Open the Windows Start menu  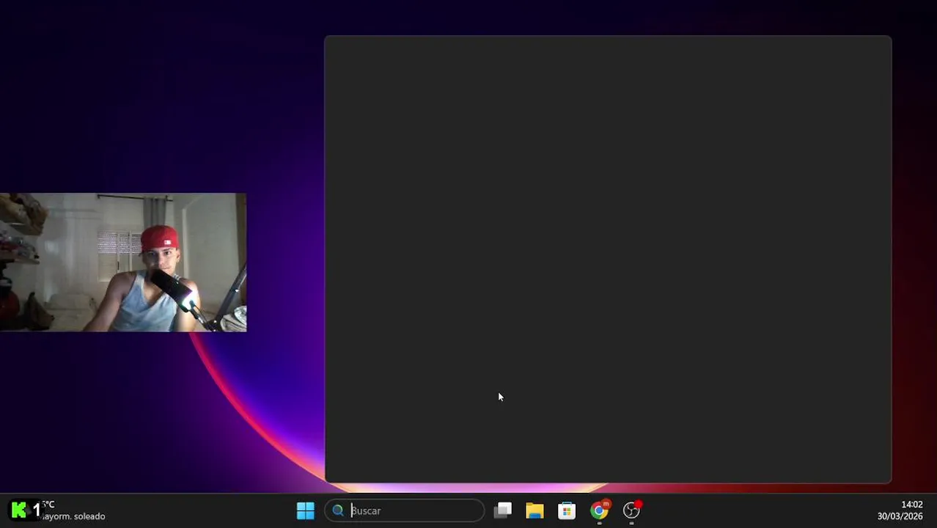coord(305,510)
